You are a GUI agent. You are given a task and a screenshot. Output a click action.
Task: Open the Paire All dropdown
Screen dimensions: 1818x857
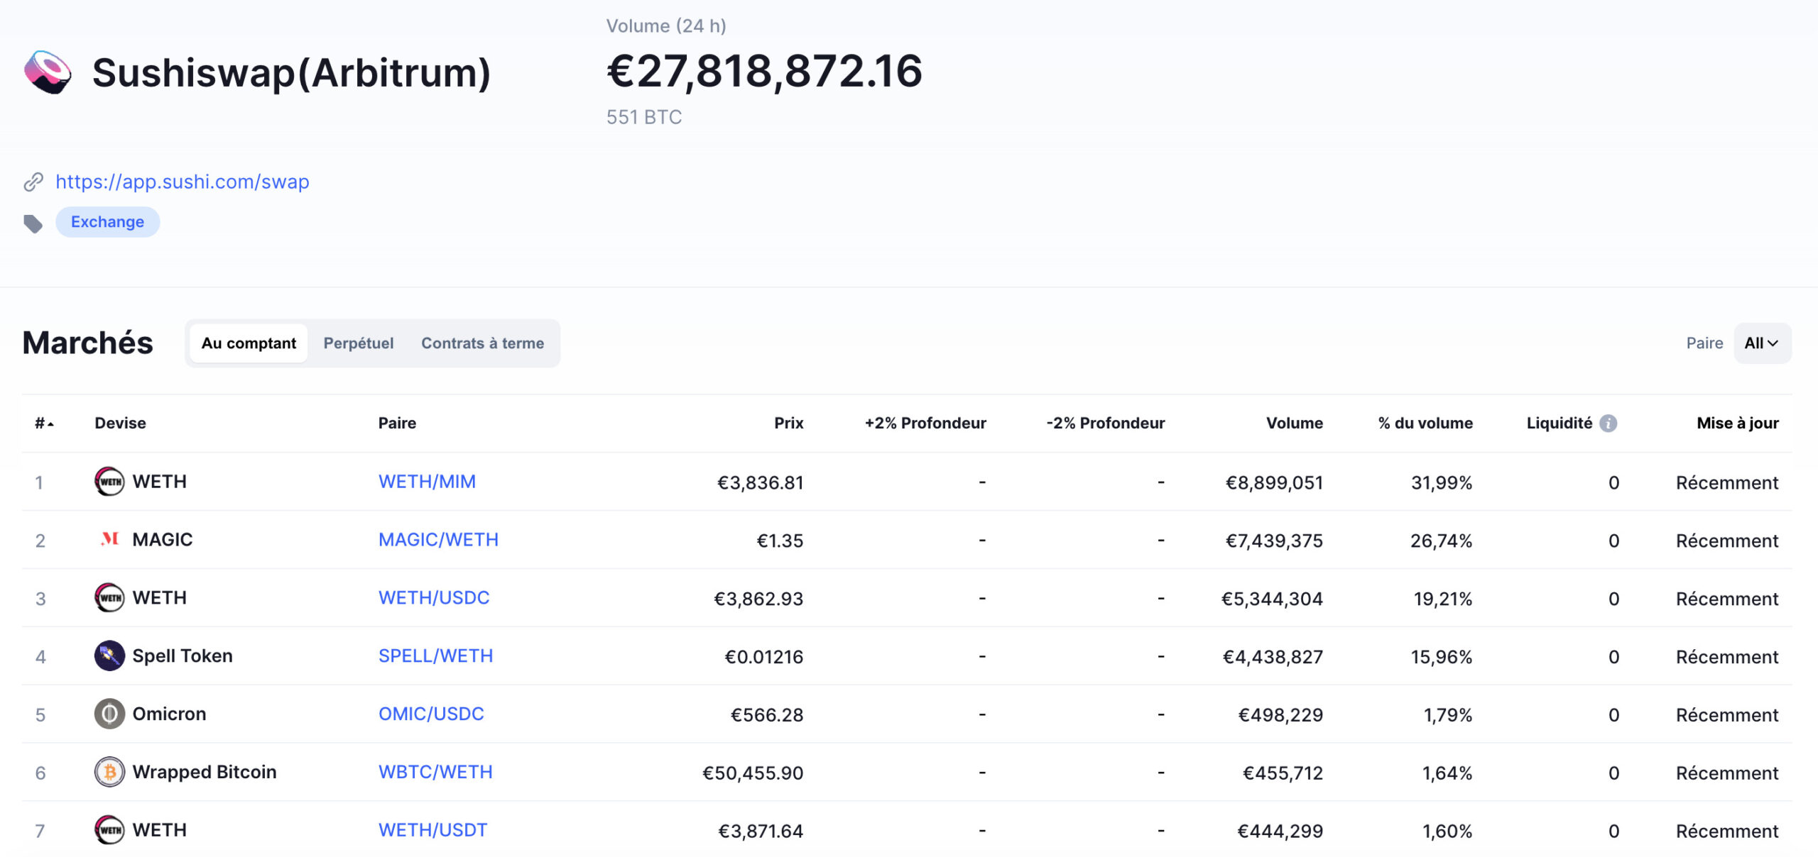pos(1763,343)
